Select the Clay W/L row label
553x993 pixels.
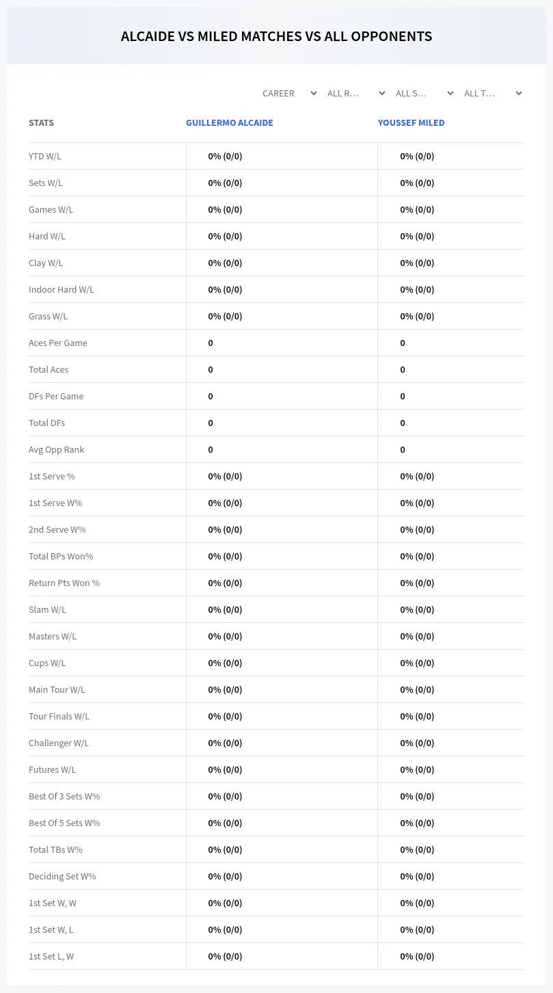point(46,263)
